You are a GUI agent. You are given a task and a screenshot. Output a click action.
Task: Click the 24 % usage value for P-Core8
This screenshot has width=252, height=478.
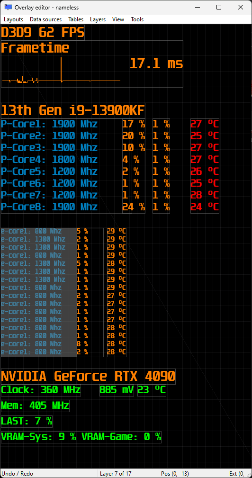coord(134,207)
